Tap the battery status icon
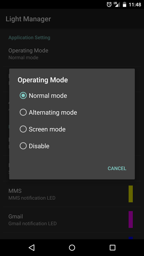This screenshot has height=256, width=144. tap(124, 4)
